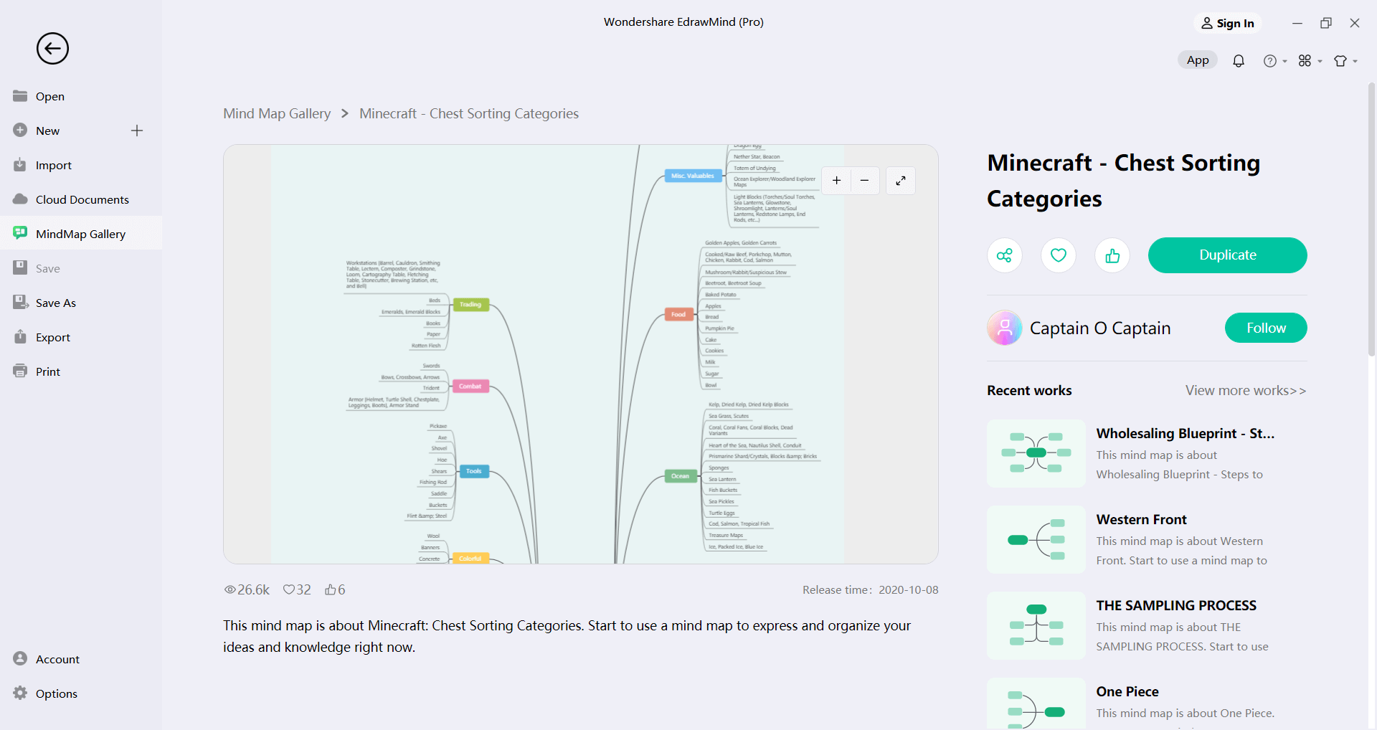Click the heart count 32
Screen dimensions: 1377x730
(x=297, y=589)
